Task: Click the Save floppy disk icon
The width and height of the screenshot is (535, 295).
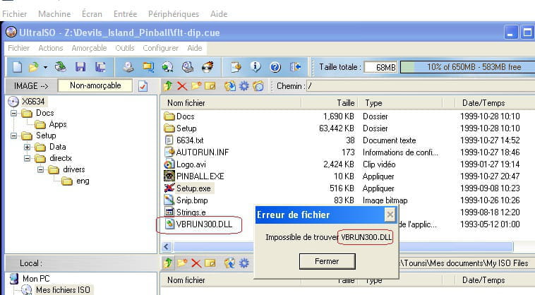Action: [80, 67]
